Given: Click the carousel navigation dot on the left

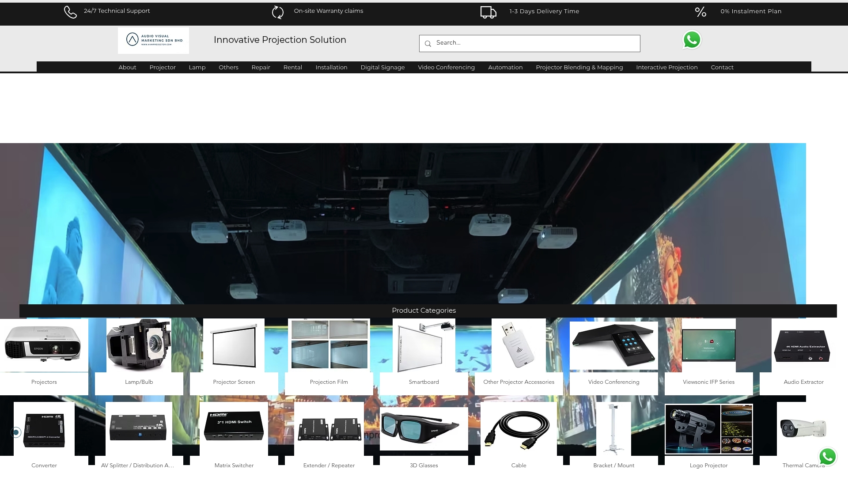Looking at the screenshot, I should click(16, 433).
